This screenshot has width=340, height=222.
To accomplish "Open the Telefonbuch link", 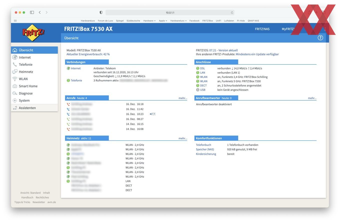I will [203, 145].
